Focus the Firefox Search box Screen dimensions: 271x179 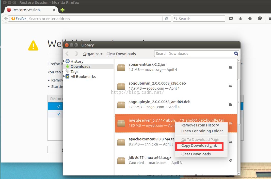pyautogui.click(x=199, y=19)
